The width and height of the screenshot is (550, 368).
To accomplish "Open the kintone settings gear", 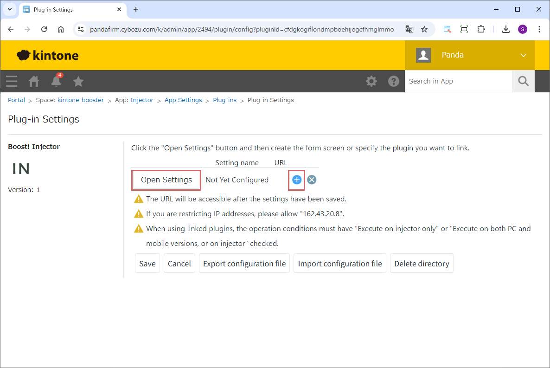I will click(x=371, y=81).
